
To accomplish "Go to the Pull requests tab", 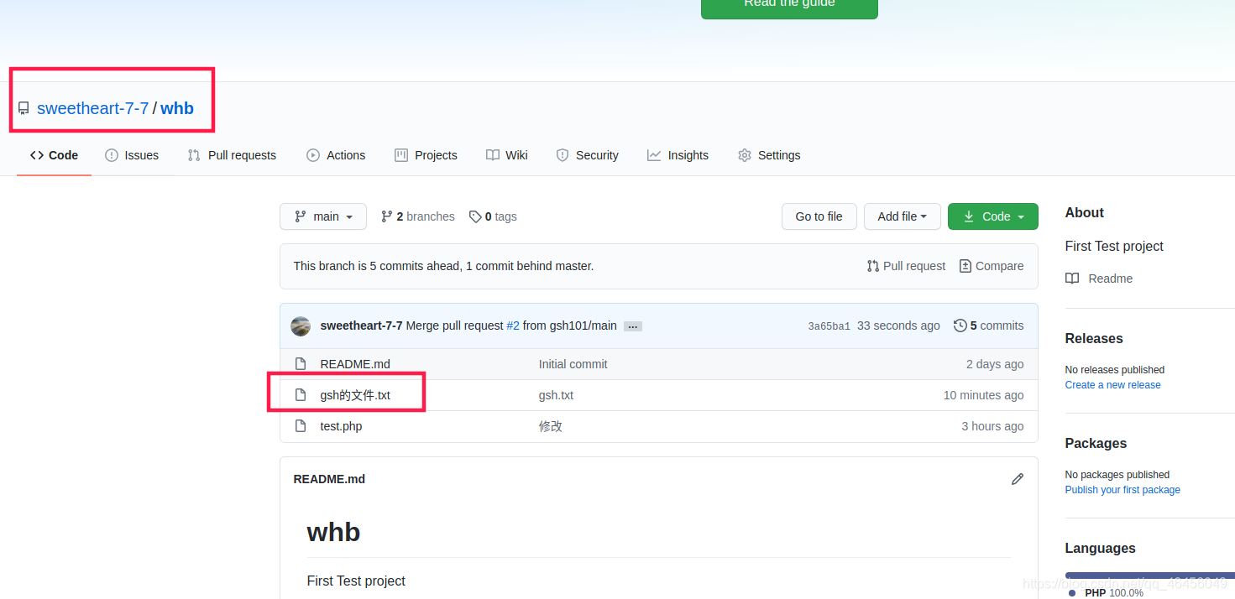I will tap(232, 155).
